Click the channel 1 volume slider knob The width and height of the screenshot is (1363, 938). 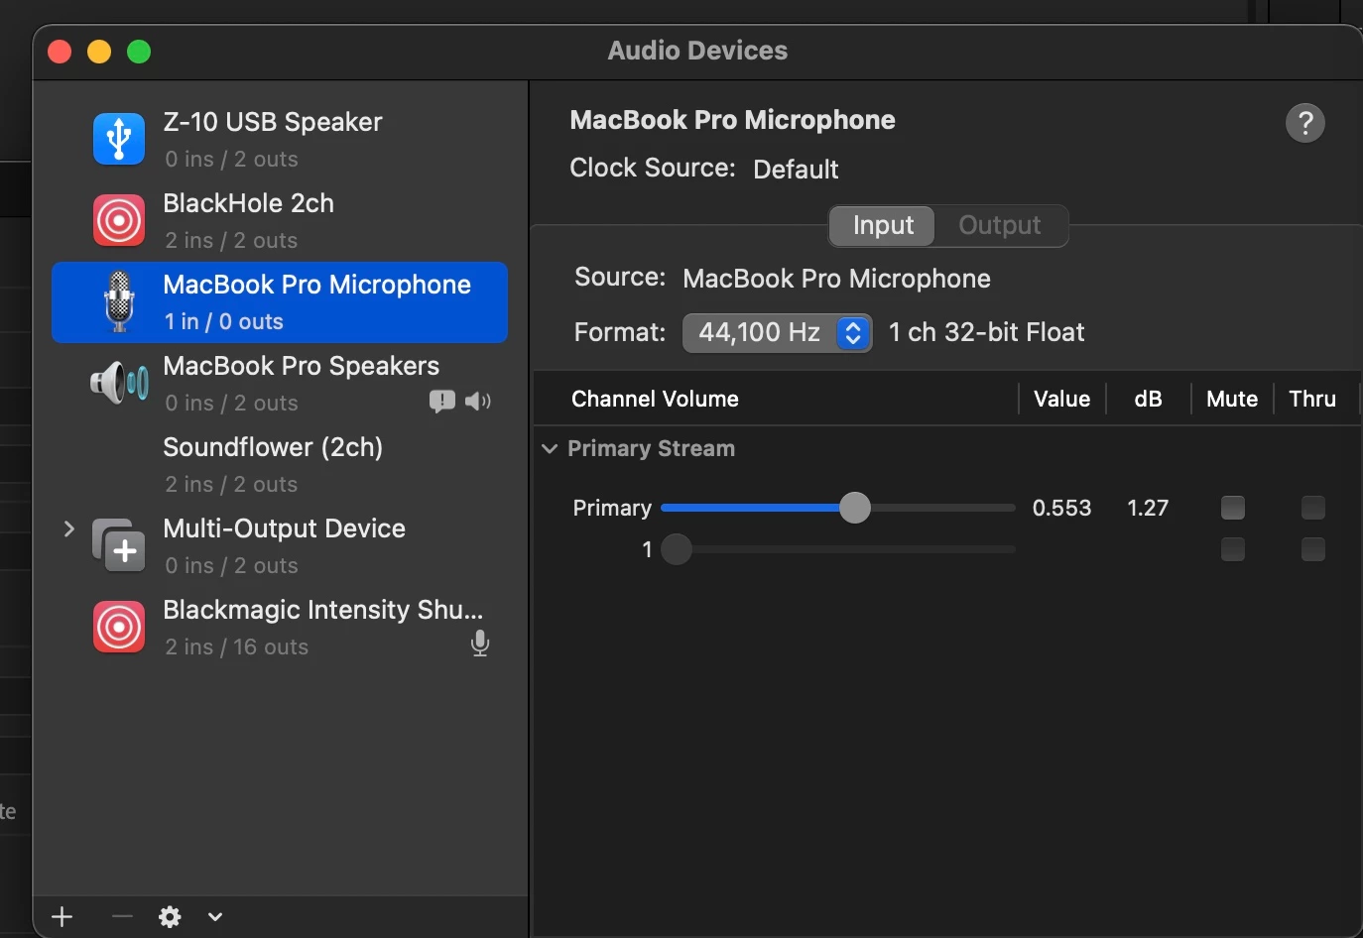(677, 549)
